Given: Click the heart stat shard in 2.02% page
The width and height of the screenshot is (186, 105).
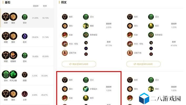Looking at the screenshot, I should coord(86,54).
